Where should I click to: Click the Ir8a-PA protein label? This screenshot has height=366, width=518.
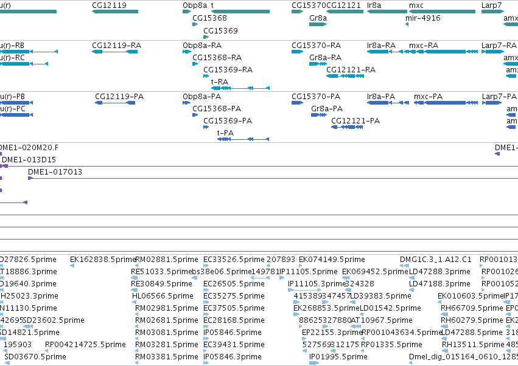(x=381, y=97)
